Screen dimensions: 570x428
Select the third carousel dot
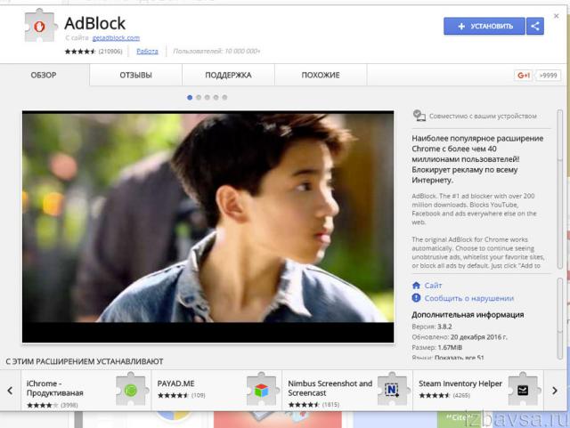tap(208, 97)
